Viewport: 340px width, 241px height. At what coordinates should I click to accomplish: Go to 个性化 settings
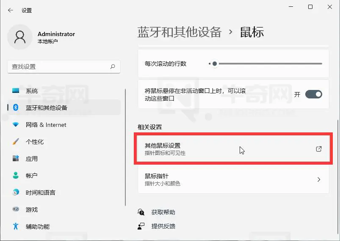[64, 142]
